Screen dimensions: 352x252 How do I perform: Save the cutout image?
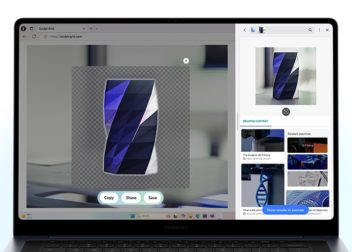pyautogui.click(x=153, y=198)
